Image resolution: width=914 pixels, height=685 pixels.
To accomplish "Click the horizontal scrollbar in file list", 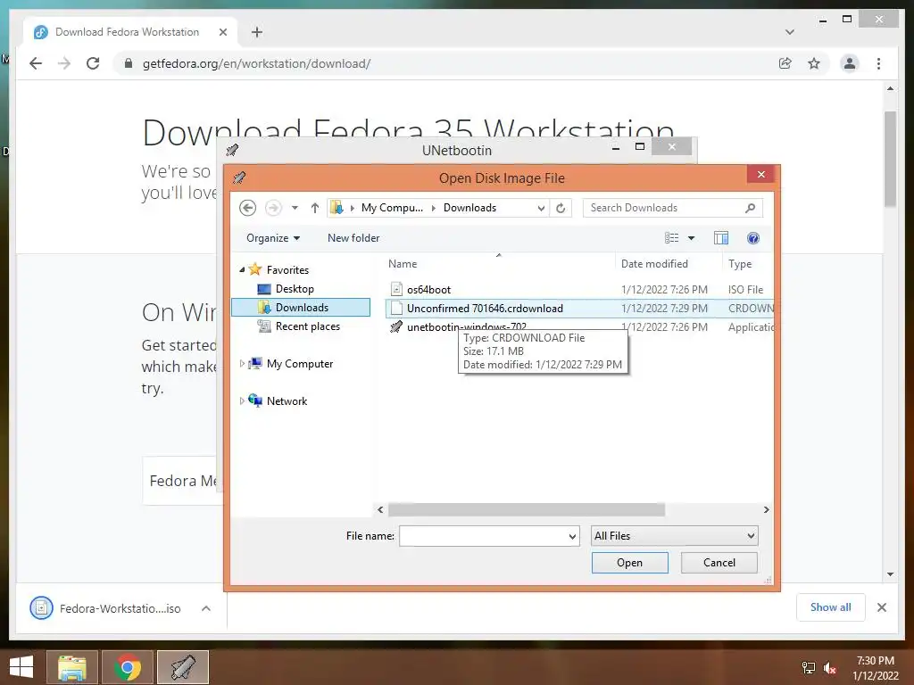I will [527, 509].
